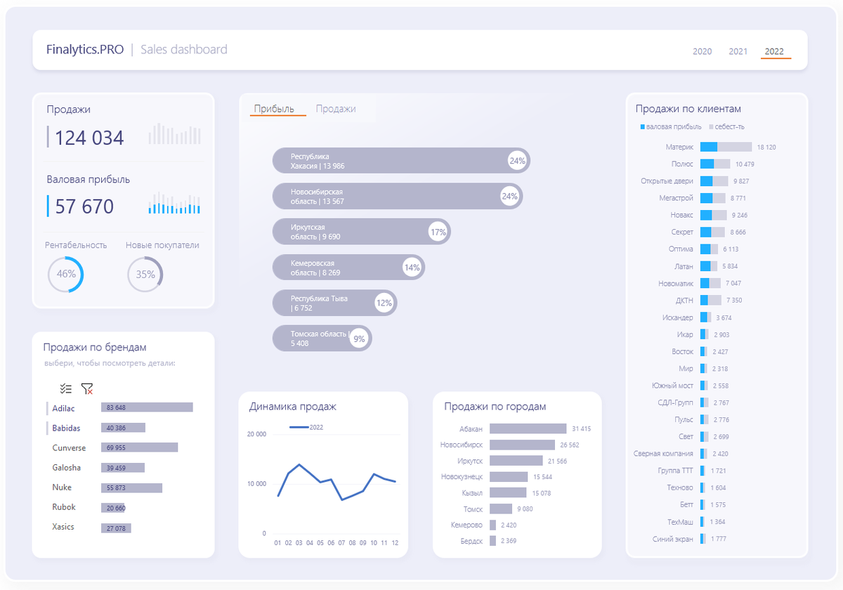Click the Валовая прибыль sparkline by 57 670
Image resolution: width=843 pixels, height=590 pixels.
coord(174,203)
